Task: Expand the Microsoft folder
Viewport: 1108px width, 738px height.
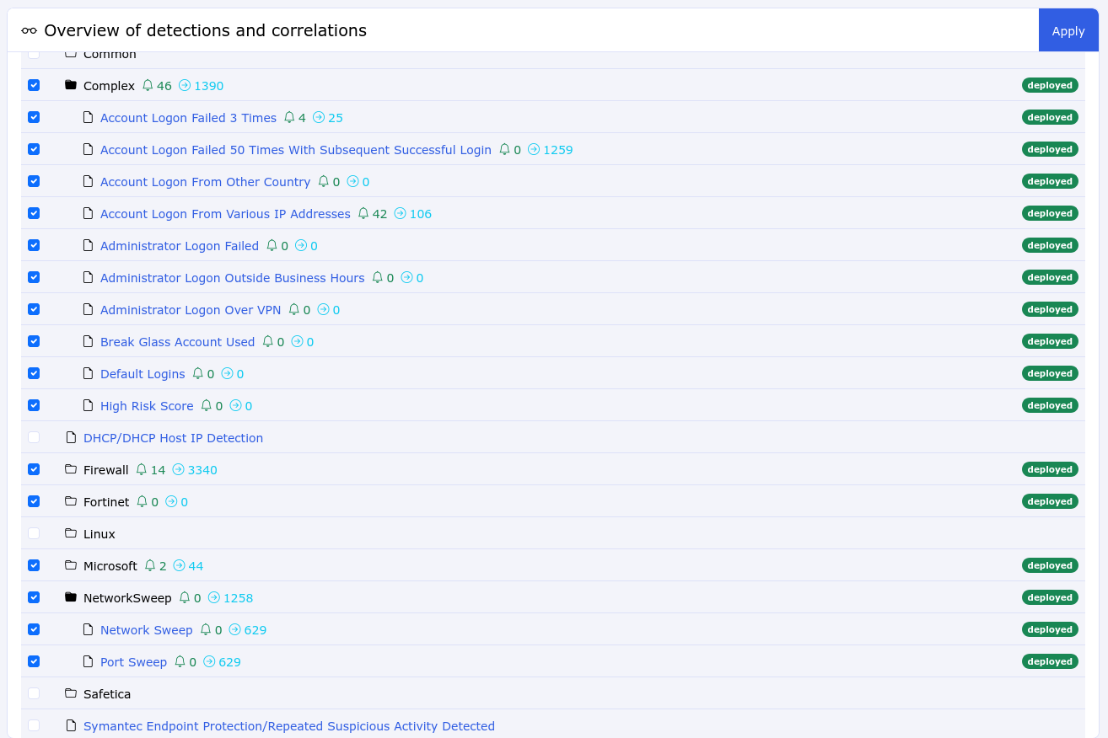Action: coord(110,565)
